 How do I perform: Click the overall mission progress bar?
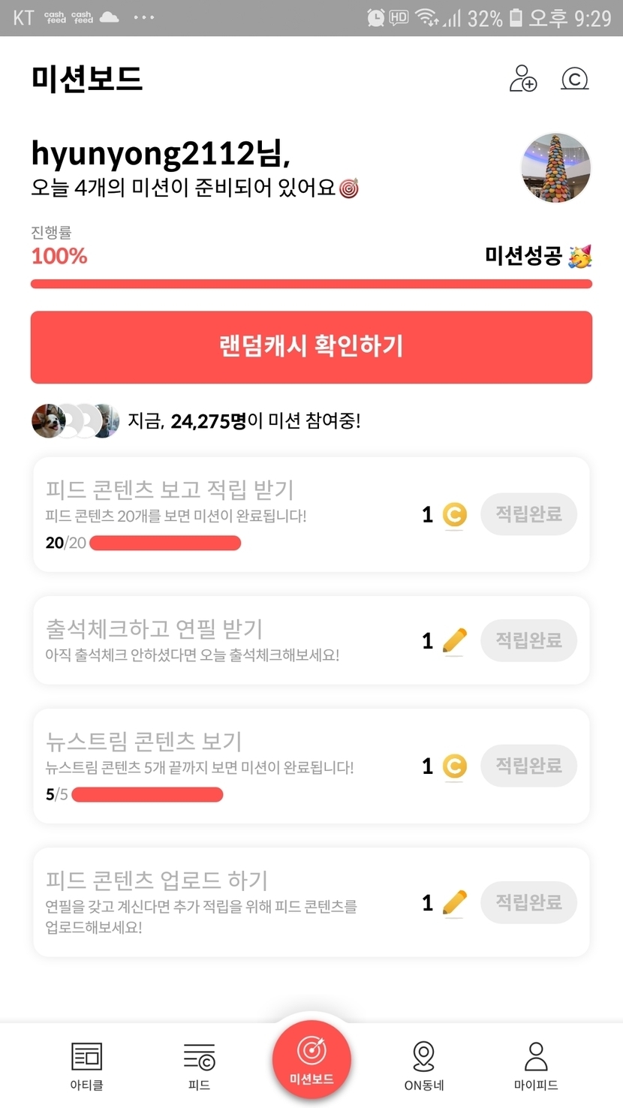pyautogui.click(x=311, y=284)
